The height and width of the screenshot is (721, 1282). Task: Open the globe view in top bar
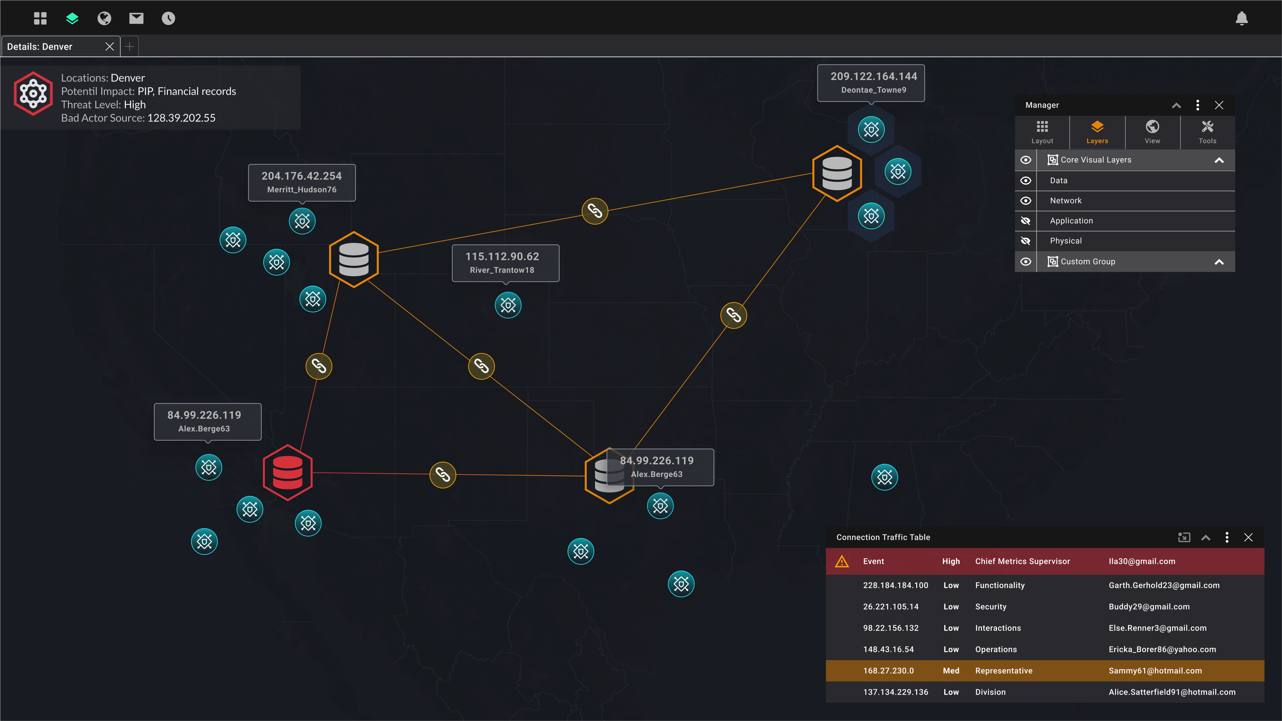tap(104, 18)
